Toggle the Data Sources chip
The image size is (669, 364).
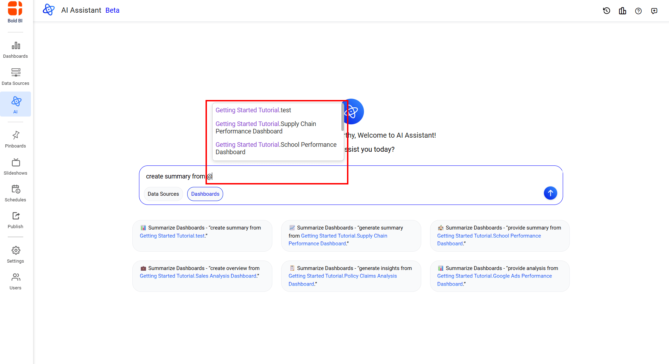coord(163,194)
